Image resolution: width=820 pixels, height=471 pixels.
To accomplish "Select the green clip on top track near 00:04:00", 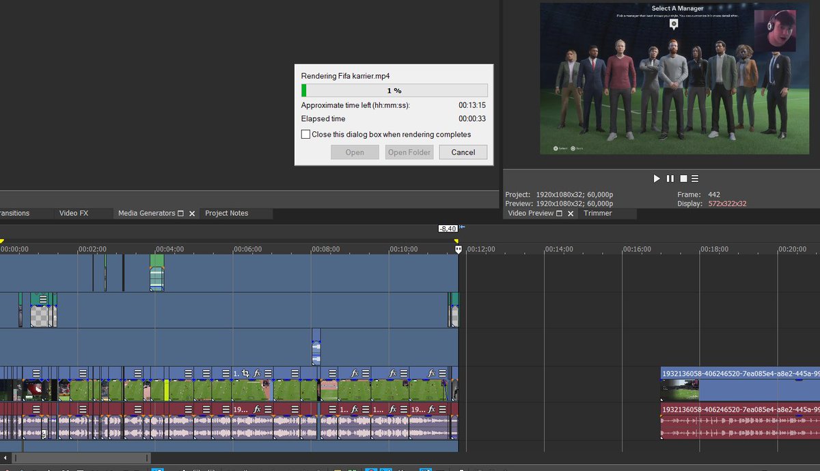I will click(157, 273).
